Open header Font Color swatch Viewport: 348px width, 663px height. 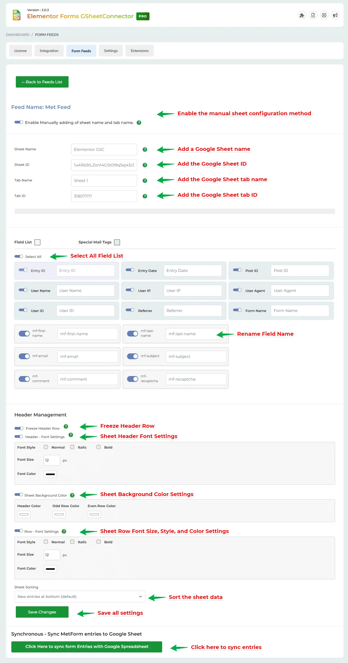tap(50, 474)
